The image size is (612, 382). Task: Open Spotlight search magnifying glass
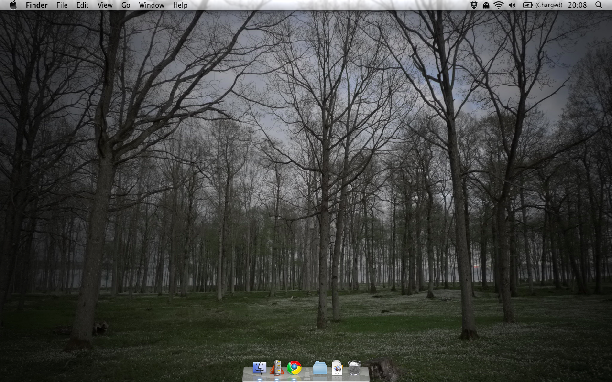tap(599, 5)
